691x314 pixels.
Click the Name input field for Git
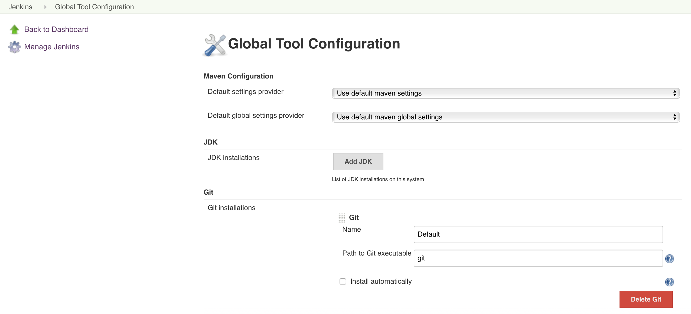(538, 234)
